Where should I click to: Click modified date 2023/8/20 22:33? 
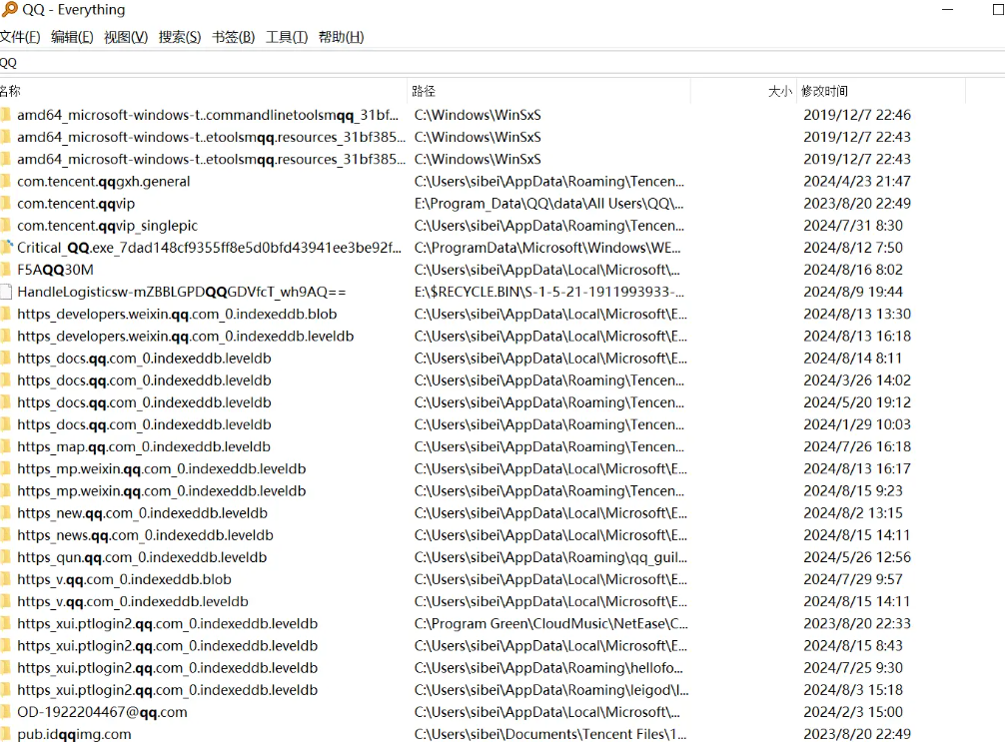coord(857,623)
